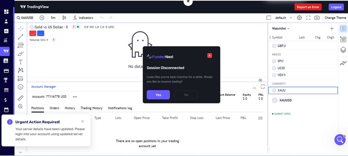Open the XAUUSD symbol search
The height and width of the screenshot is (156, 348).
[x=25, y=18]
